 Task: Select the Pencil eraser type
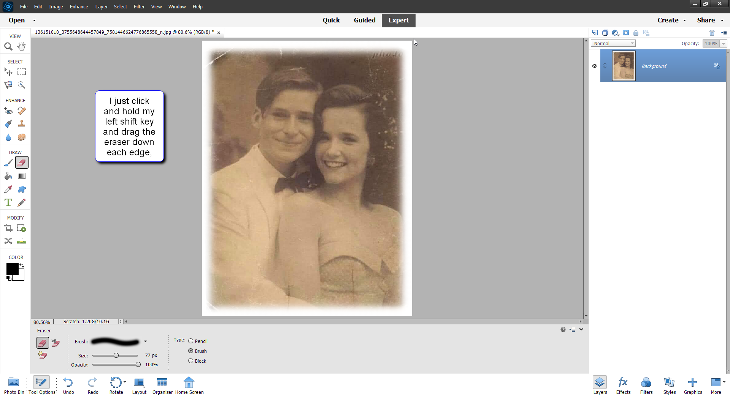point(191,341)
